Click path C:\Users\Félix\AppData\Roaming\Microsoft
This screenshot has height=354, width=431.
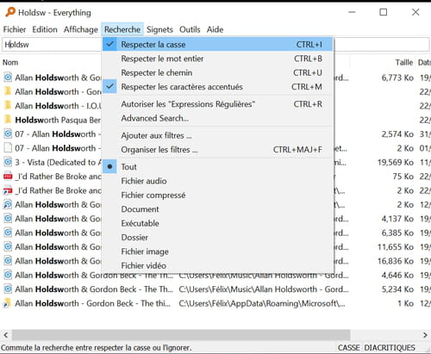[x=262, y=303]
